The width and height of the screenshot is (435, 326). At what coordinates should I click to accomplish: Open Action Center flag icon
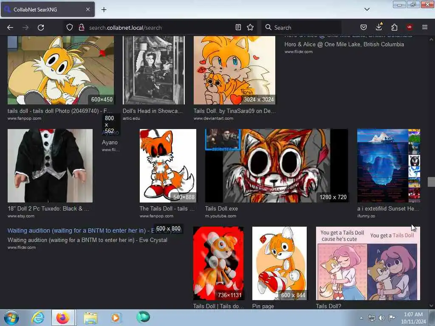tap(392, 318)
